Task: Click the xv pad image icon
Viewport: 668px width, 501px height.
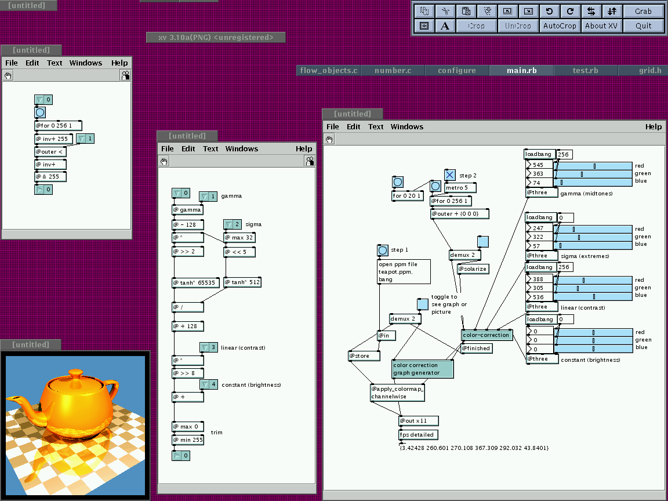Action: (424, 26)
